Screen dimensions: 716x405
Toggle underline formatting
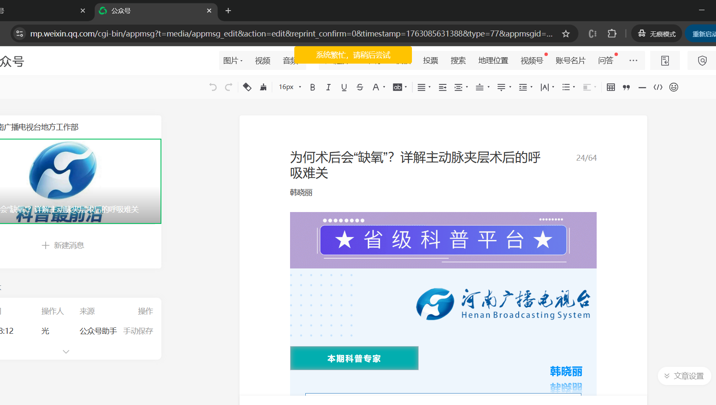[x=344, y=87]
